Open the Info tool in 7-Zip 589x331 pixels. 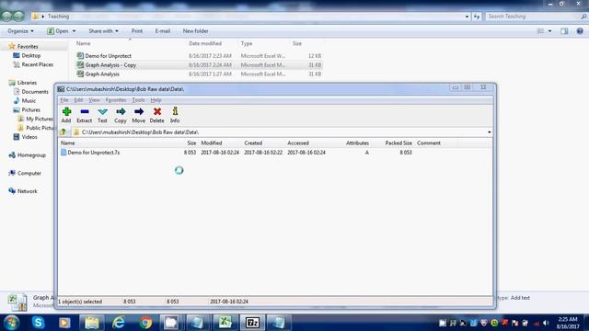click(x=175, y=115)
